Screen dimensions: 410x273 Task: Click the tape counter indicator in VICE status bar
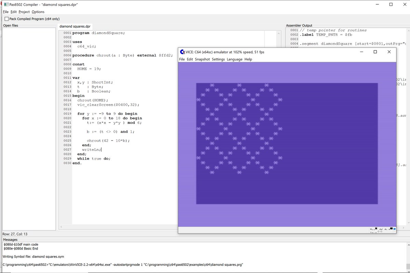click(372, 229)
